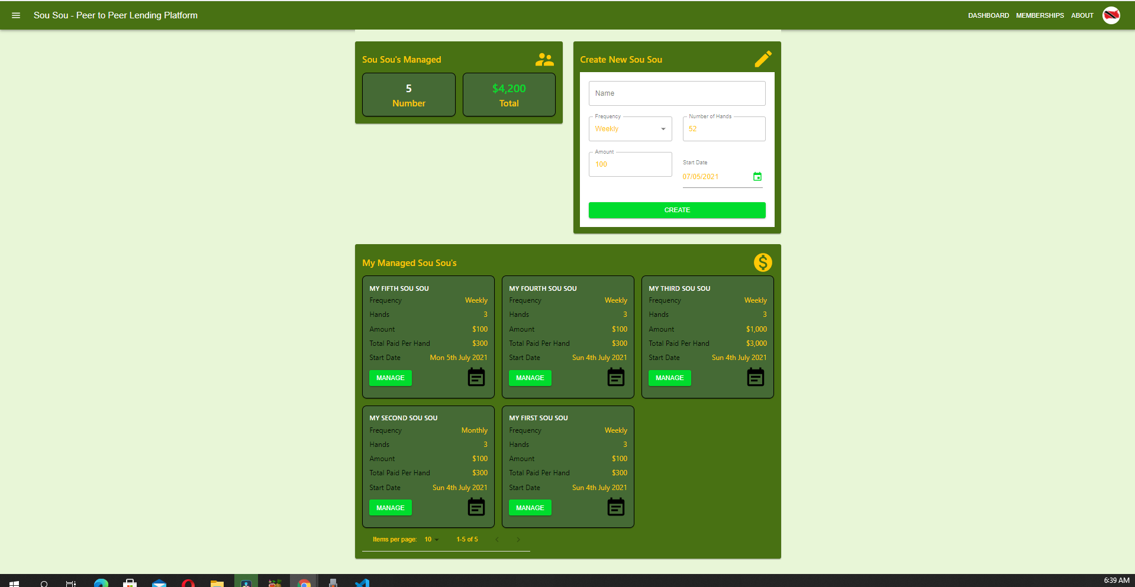Viewport: 1135px width, 587px height.
Task: Click the Number managed count tile
Action: (x=409, y=95)
